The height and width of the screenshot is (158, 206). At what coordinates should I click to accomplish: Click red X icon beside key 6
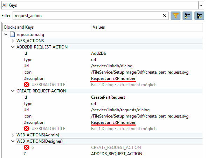[26, 148]
